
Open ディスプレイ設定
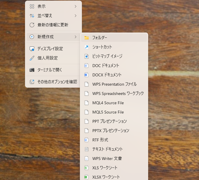[53, 49]
